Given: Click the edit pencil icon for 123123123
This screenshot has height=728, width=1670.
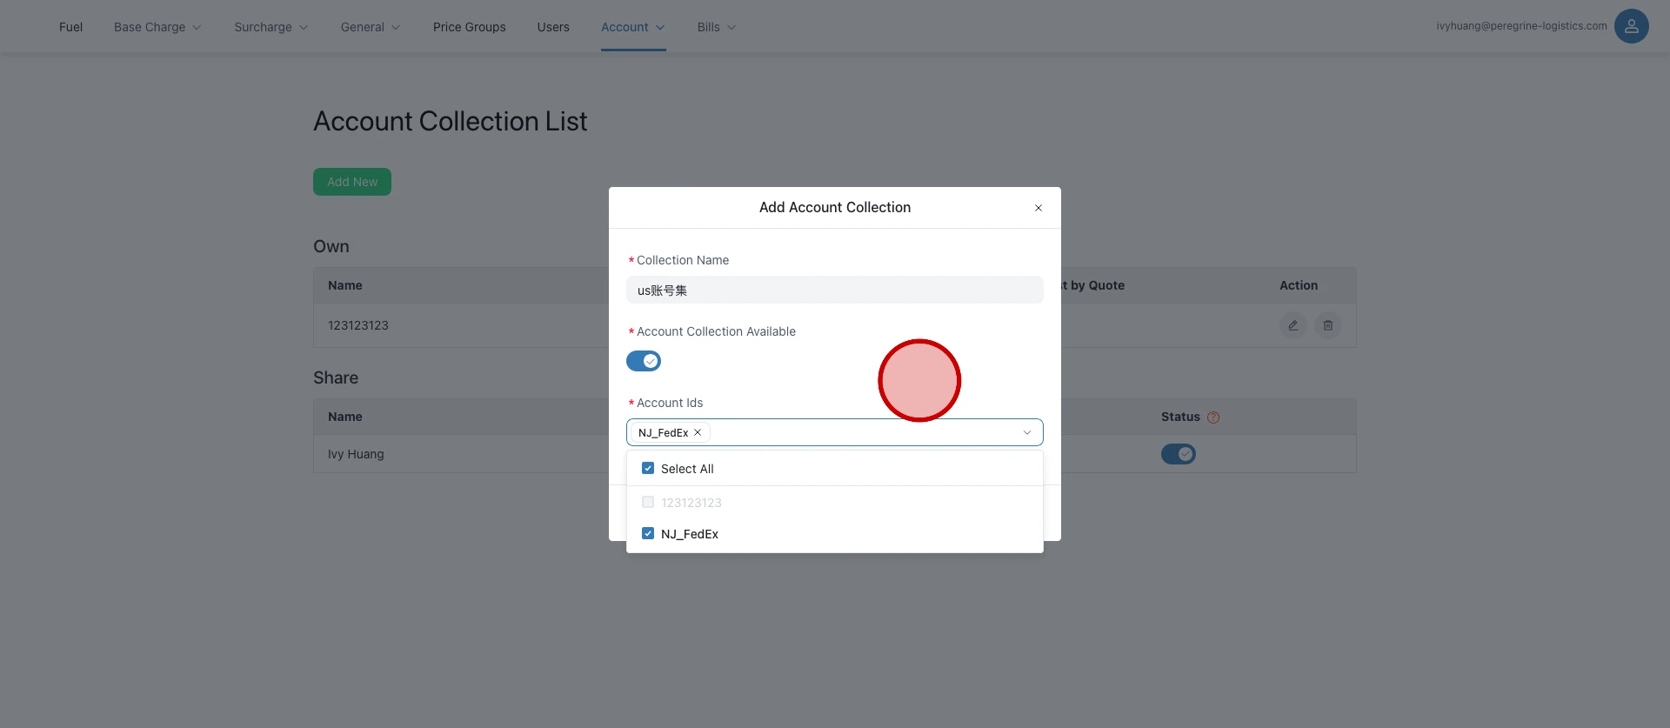Looking at the screenshot, I should (1293, 325).
